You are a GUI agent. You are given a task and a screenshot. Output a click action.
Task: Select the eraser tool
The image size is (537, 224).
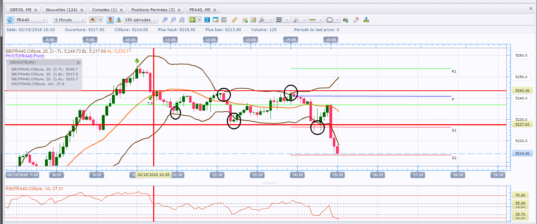(356, 20)
